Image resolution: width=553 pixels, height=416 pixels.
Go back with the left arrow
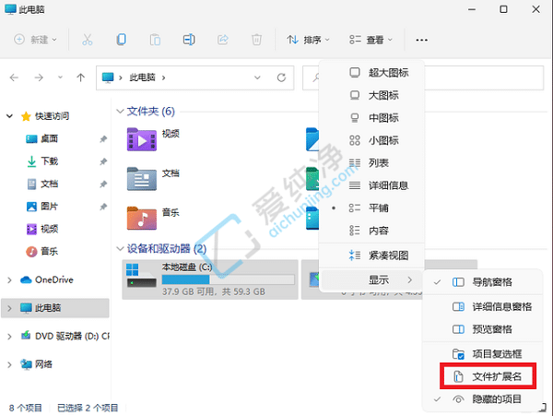click(14, 77)
